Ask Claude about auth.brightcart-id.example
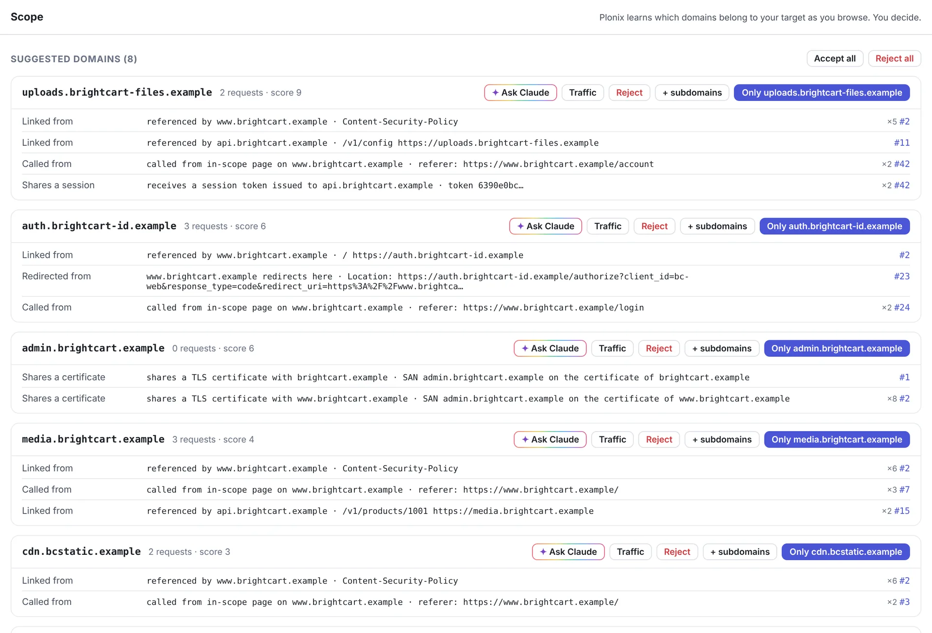 point(546,226)
